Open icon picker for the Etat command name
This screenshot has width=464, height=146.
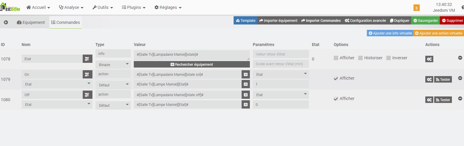pos(87,59)
